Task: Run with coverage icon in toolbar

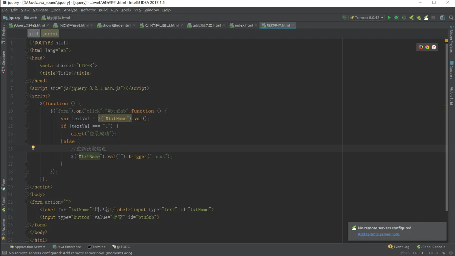Action: click(403, 18)
